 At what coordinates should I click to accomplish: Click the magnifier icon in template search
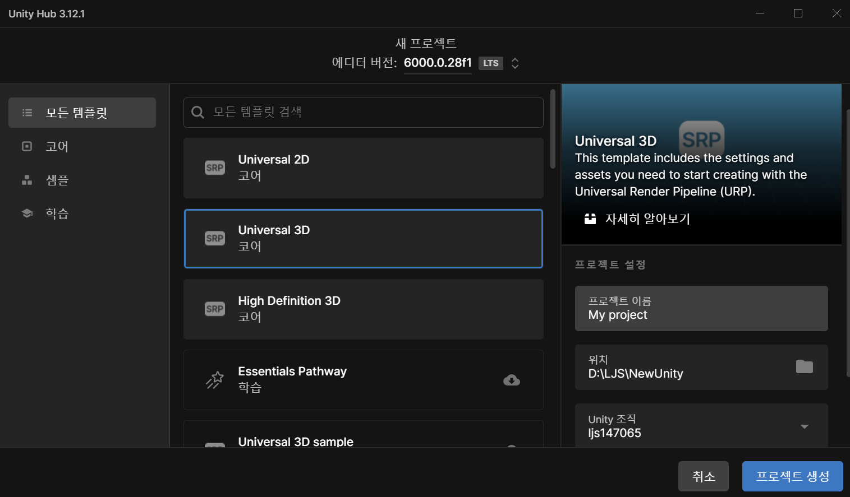(197, 112)
